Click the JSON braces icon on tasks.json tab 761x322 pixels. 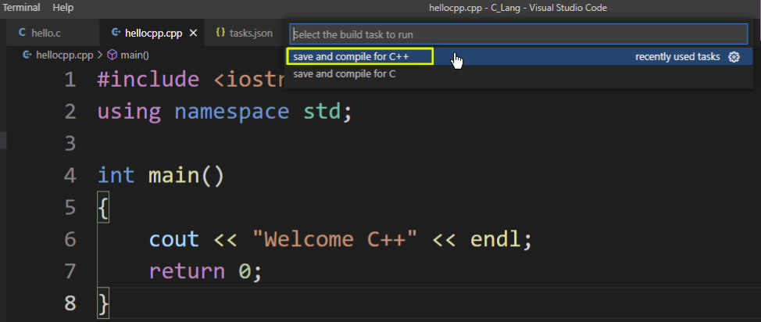click(221, 33)
